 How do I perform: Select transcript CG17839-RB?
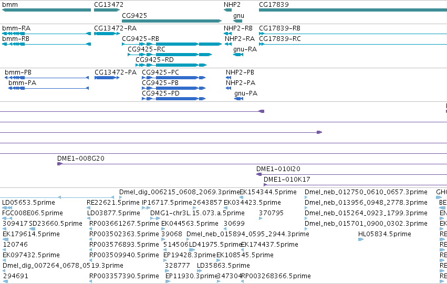tap(353, 34)
